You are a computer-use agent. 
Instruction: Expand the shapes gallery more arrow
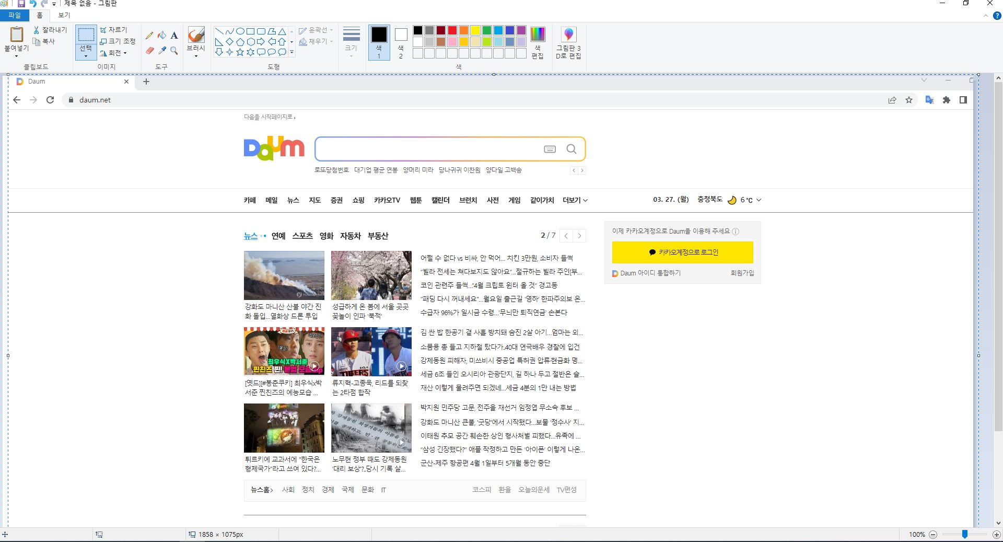tap(291, 52)
